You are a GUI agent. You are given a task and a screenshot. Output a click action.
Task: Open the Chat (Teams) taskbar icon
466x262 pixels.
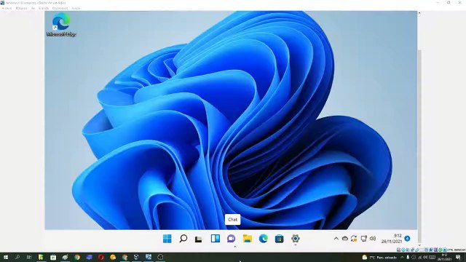[x=232, y=239]
